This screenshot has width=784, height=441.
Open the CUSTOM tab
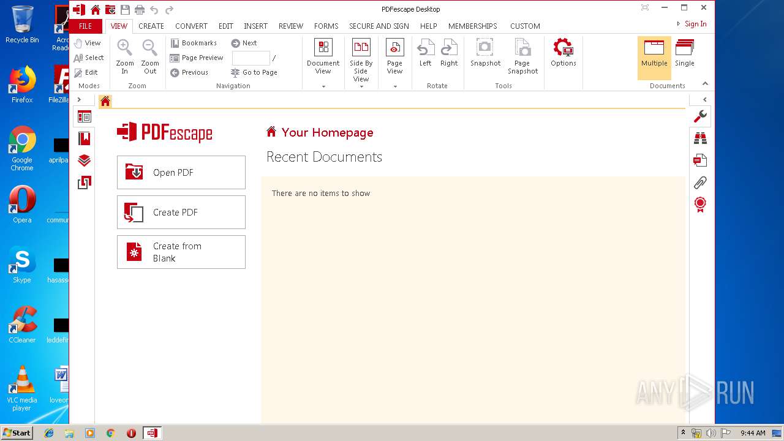525,26
